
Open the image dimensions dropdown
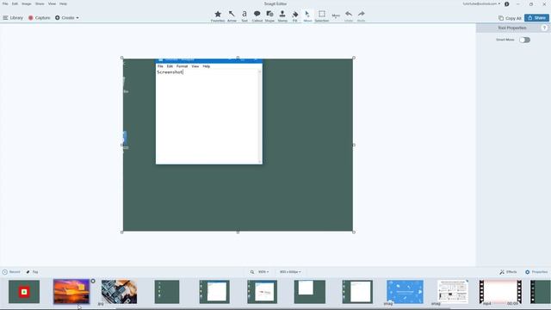point(290,272)
